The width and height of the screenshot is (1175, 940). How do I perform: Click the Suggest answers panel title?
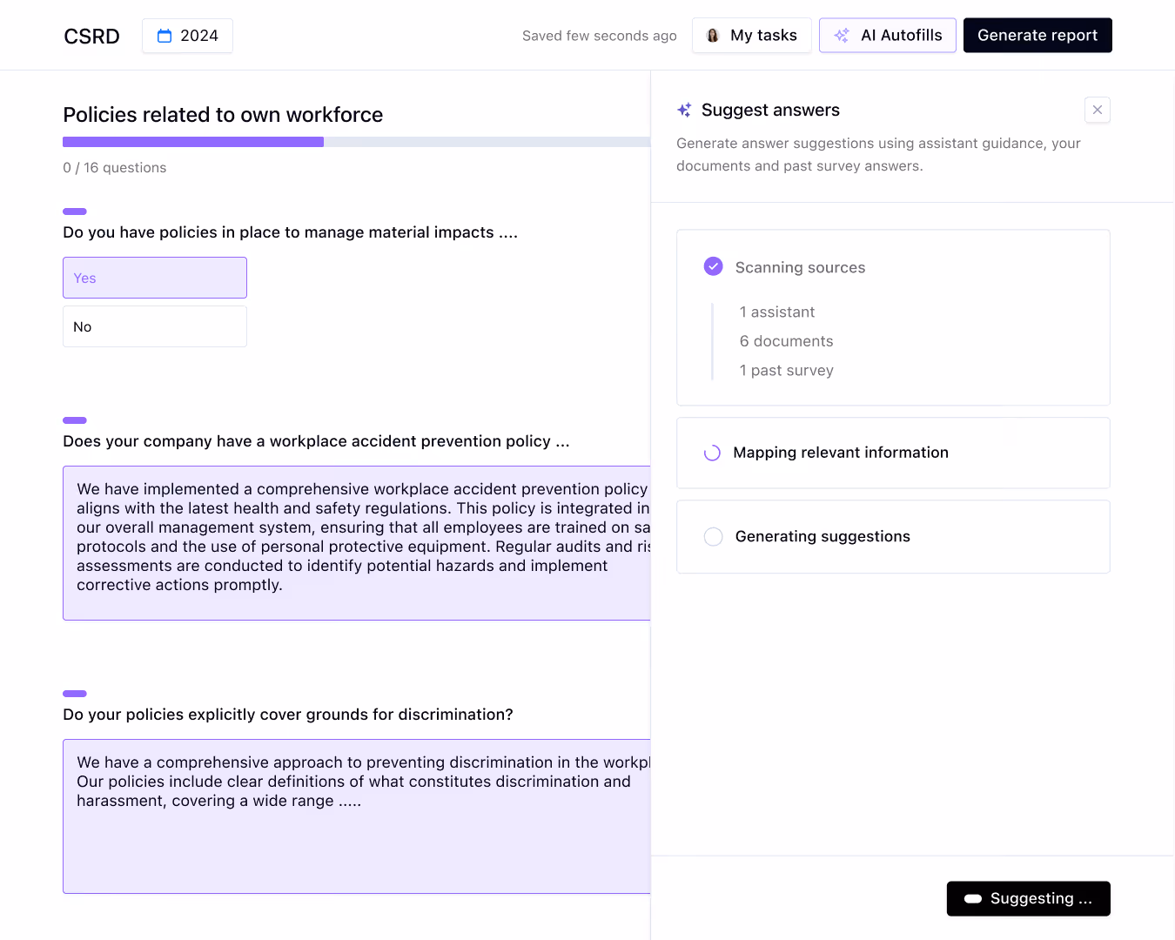(770, 110)
